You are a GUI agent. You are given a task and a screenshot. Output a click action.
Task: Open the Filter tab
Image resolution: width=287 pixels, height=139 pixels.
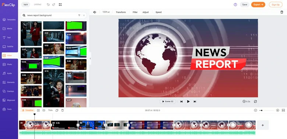tap(135, 12)
